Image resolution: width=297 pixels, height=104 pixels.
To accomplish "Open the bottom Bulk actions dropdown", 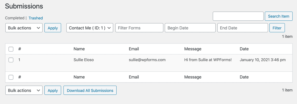I will coord(24,90).
